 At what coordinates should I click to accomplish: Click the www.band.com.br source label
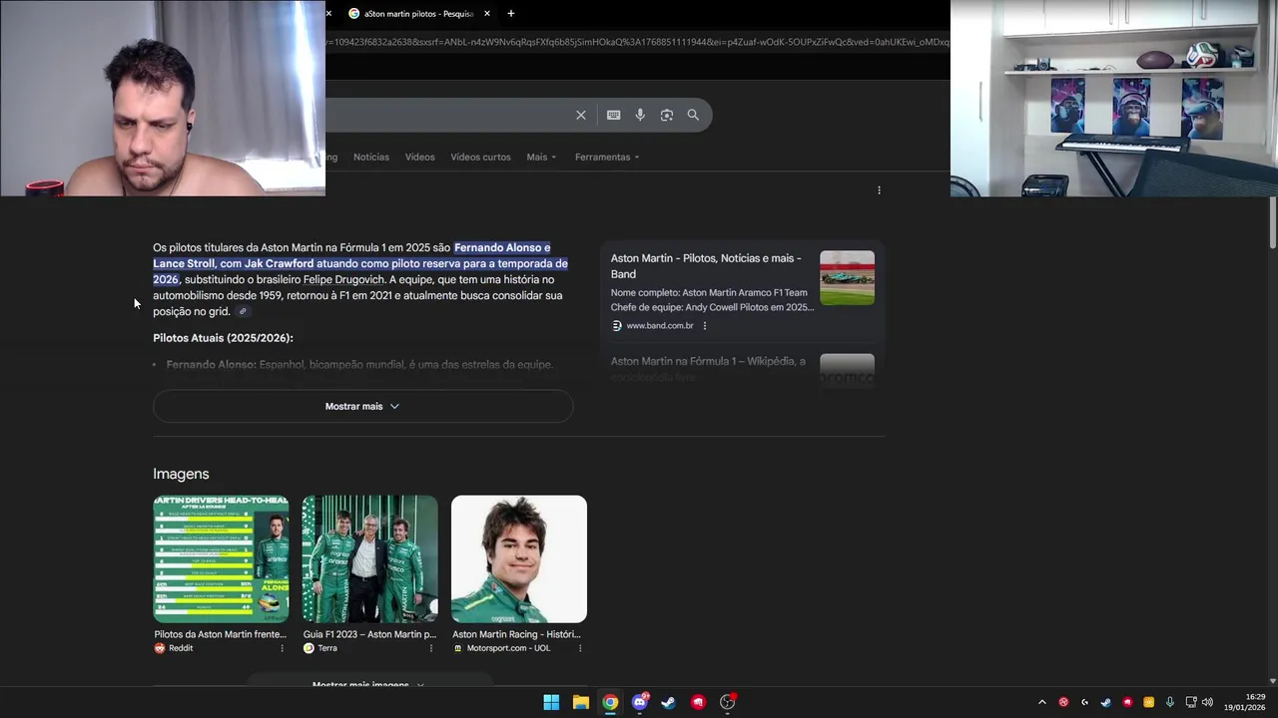click(x=660, y=326)
